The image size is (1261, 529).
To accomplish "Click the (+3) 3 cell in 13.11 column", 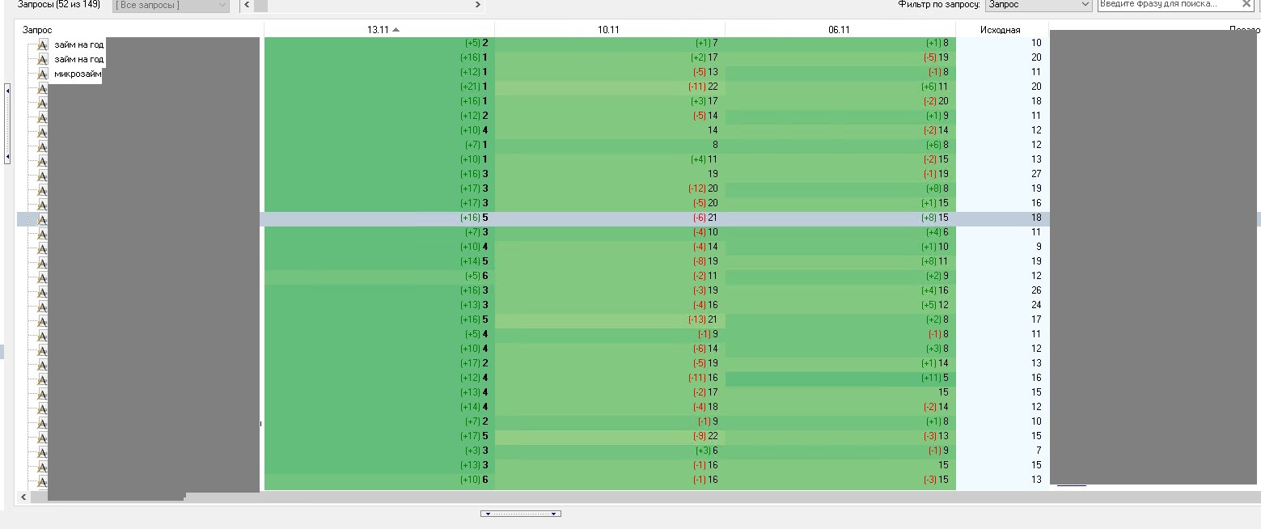I will (x=379, y=451).
